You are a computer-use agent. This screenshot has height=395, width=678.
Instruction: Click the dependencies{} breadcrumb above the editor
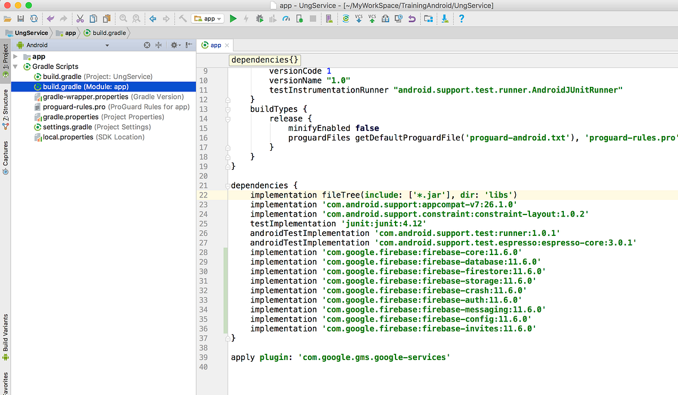(264, 59)
